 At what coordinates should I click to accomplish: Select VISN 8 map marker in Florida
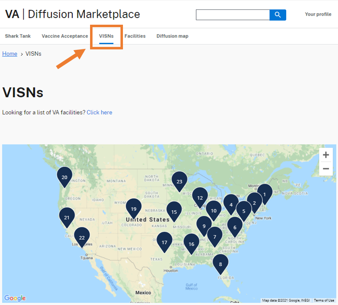coord(220,264)
